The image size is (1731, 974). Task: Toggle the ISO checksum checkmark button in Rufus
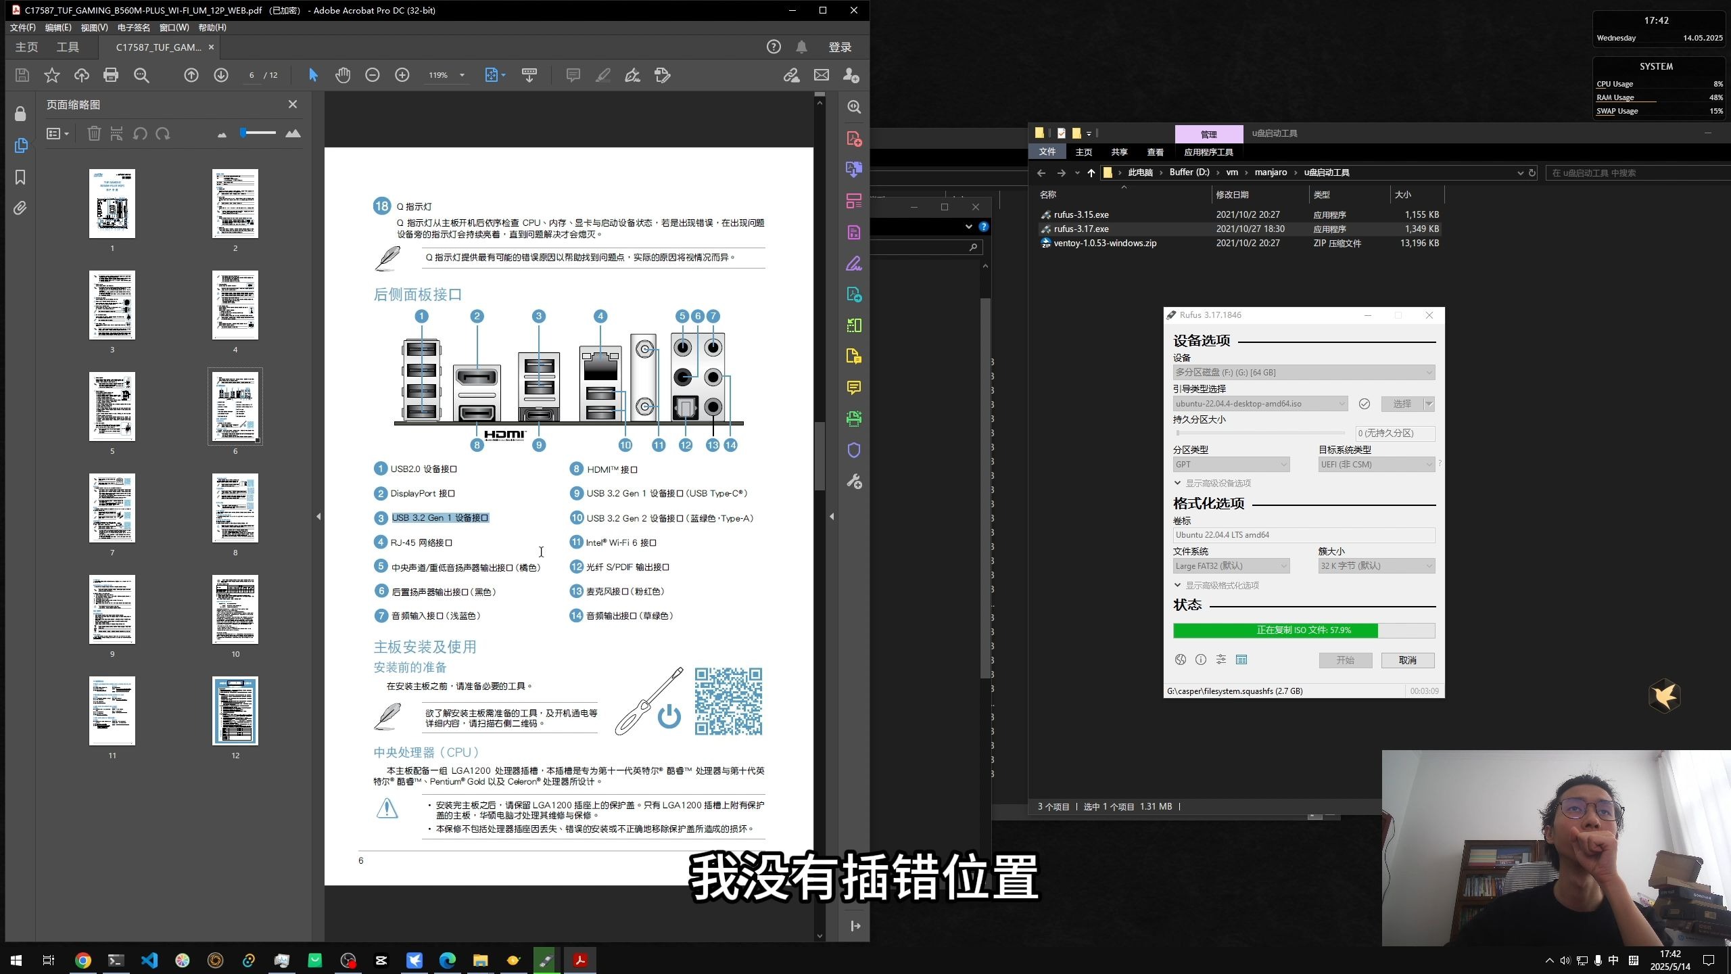pos(1364,403)
